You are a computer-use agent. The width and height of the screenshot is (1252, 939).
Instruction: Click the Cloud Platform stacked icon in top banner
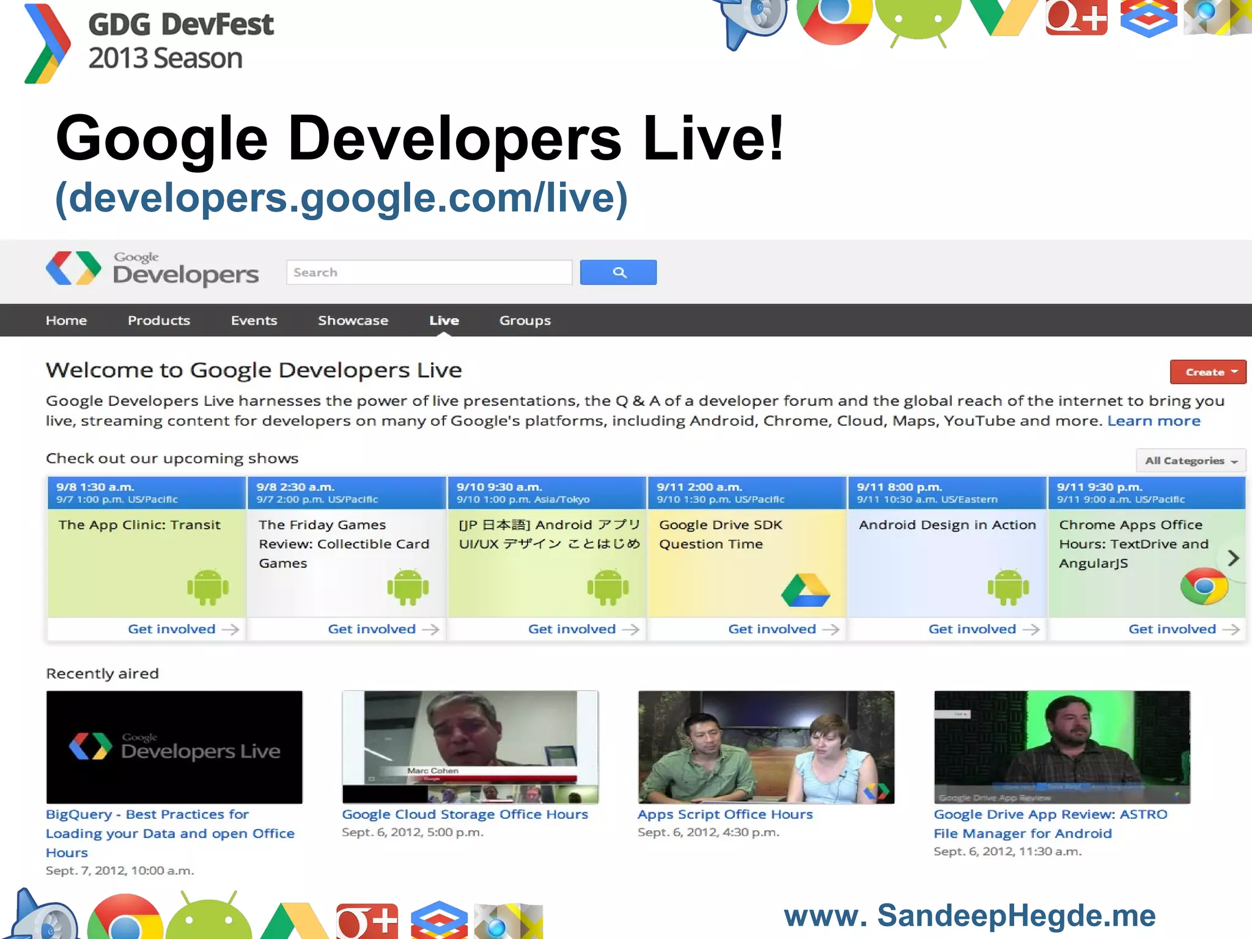pyautogui.click(x=1149, y=18)
